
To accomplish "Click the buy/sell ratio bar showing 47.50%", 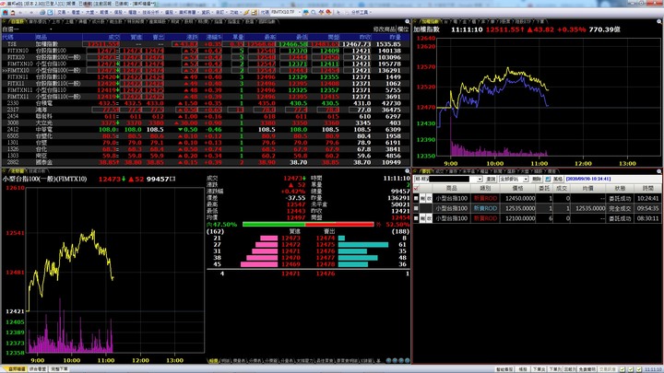I will click(x=308, y=224).
